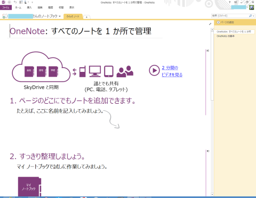Click the page vertical scrollbar down arrow
This screenshot has width=256, height=198.
click(212, 194)
